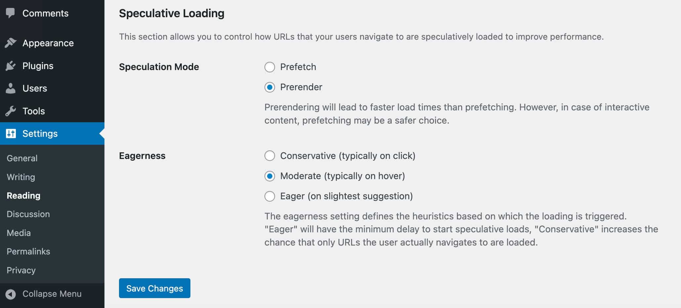
Task: Click the Settings sliders icon
Action: [11, 134]
